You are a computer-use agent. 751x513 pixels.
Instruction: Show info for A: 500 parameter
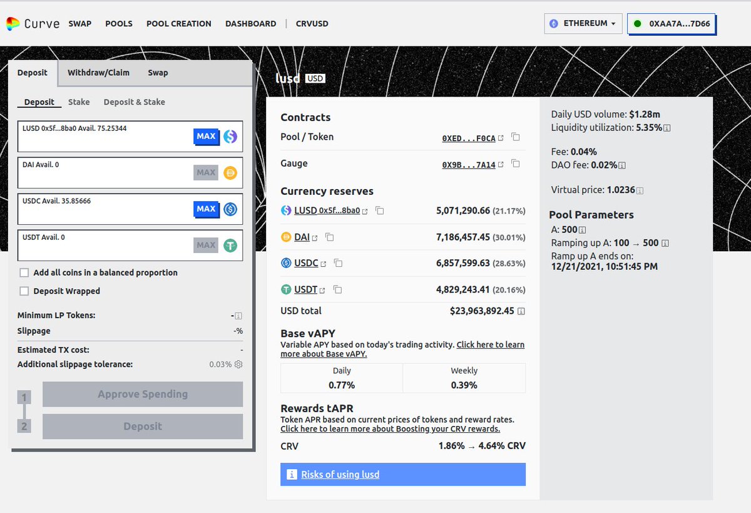click(583, 231)
